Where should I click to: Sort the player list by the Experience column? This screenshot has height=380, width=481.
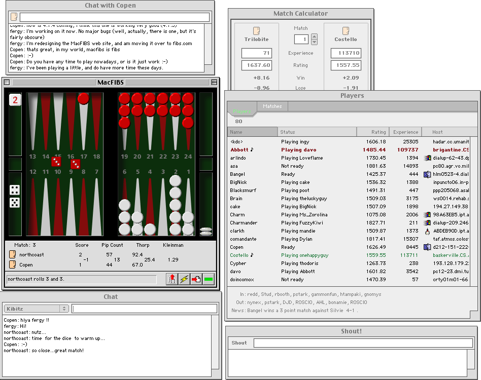[x=405, y=132]
